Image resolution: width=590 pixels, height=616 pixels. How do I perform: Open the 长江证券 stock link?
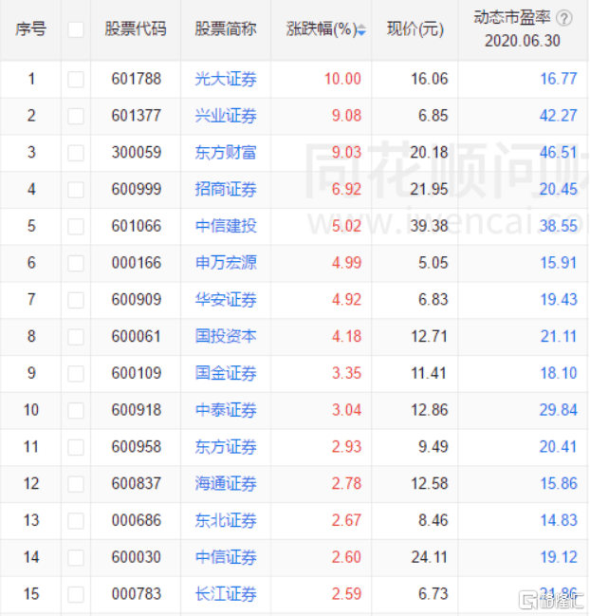[226, 594]
